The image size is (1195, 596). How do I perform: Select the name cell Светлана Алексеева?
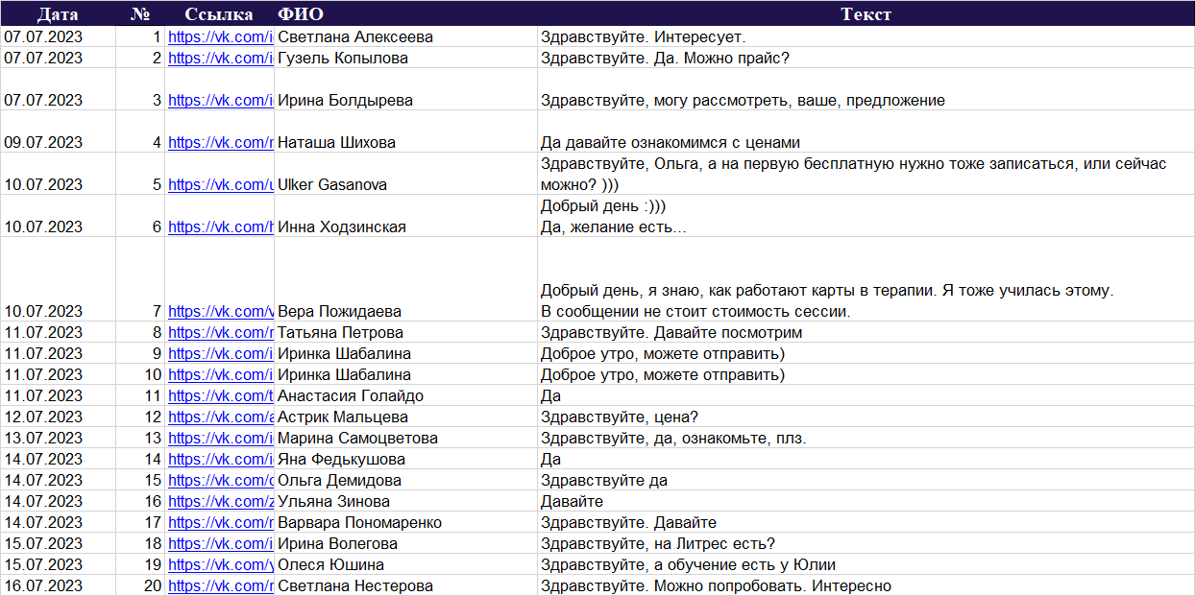tap(405, 36)
